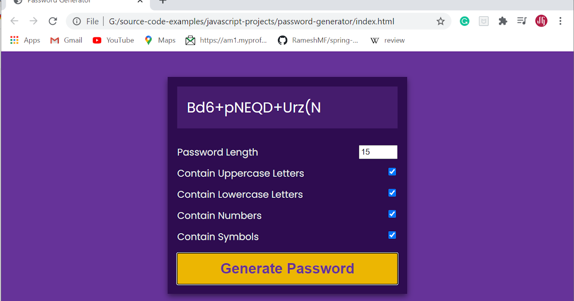Click the Password Length input field
This screenshot has height=301, width=574.
[378, 152]
